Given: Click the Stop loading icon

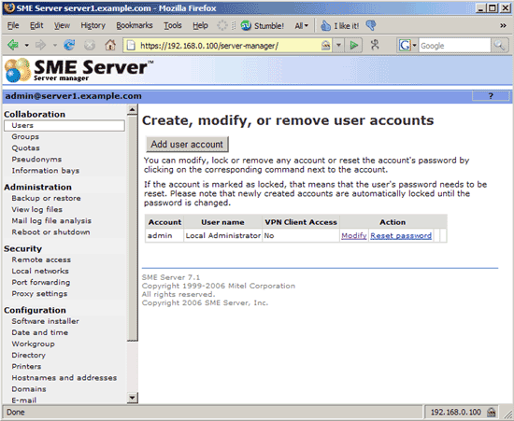Looking at the screenshot, I should point(90,45).
